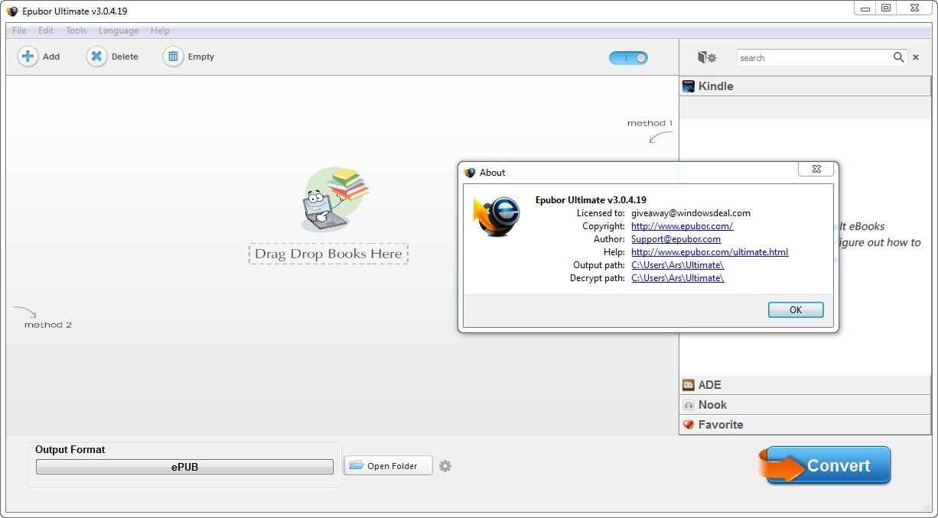
Task: Click the ADE section icon
Action: point(689,385)
